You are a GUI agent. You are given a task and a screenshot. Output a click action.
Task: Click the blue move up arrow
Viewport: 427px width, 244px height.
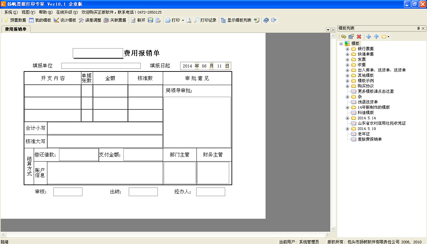tap(376, 37)
